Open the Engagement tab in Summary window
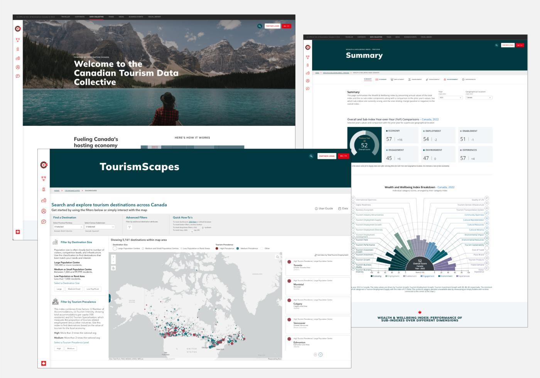This screenshot has height=378, width=540. point(433,79)
